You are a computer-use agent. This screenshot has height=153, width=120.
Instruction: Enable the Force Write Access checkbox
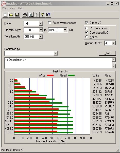coord(49,23)
